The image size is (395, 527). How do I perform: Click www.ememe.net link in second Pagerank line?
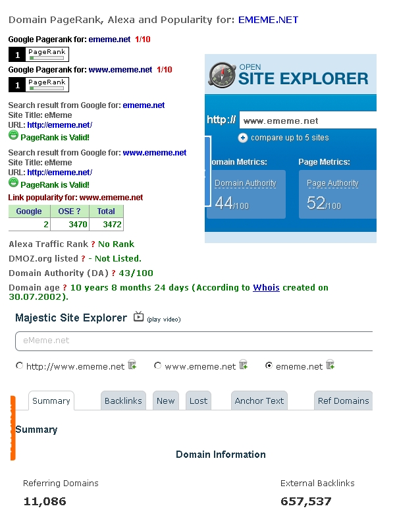(x=120, y=70)
